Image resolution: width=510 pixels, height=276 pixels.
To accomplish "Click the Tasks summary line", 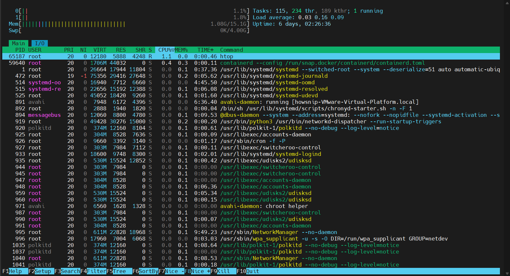I will click(318, 11).
